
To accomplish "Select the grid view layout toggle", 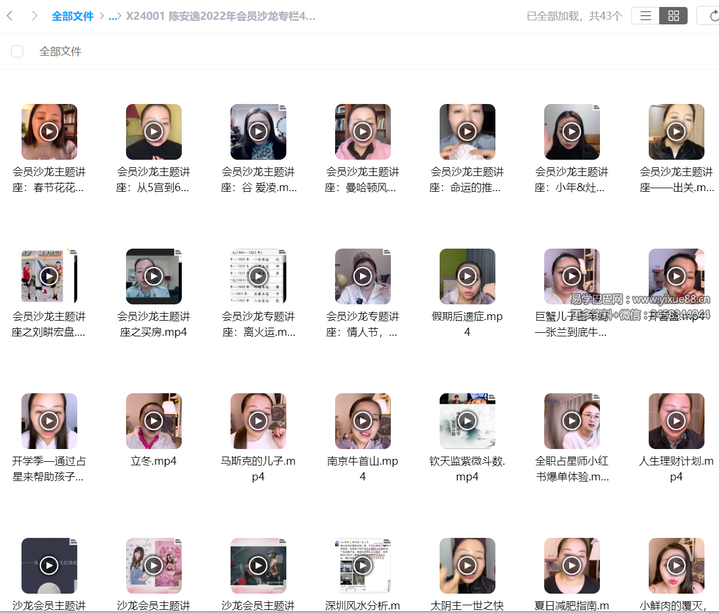I will [673, 16].
